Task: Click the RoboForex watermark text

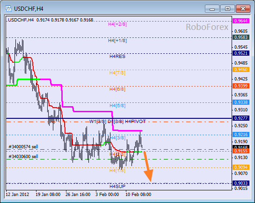Action: point(207,27)
